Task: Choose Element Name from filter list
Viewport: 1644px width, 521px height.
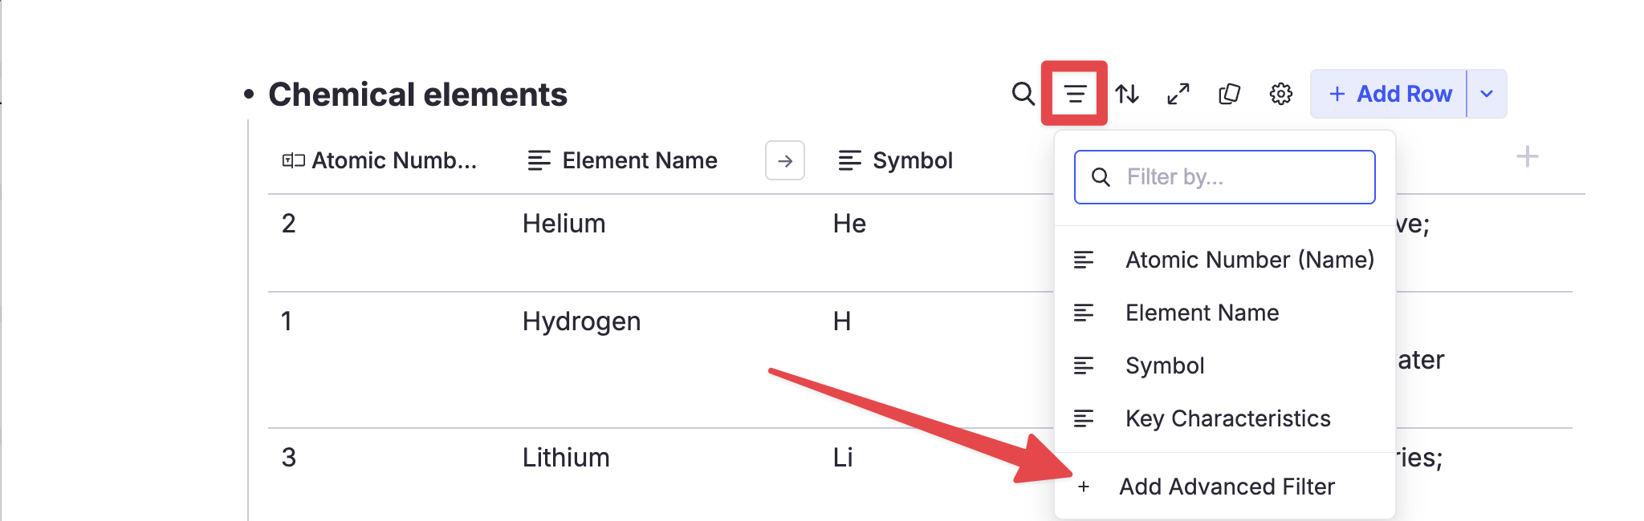Action: pos(1202,313)
